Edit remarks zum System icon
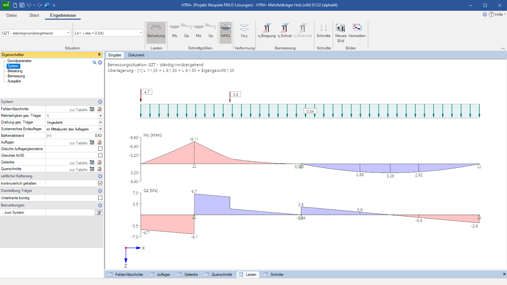This screenshot has height=285, width=507. [x=99, y=212]
